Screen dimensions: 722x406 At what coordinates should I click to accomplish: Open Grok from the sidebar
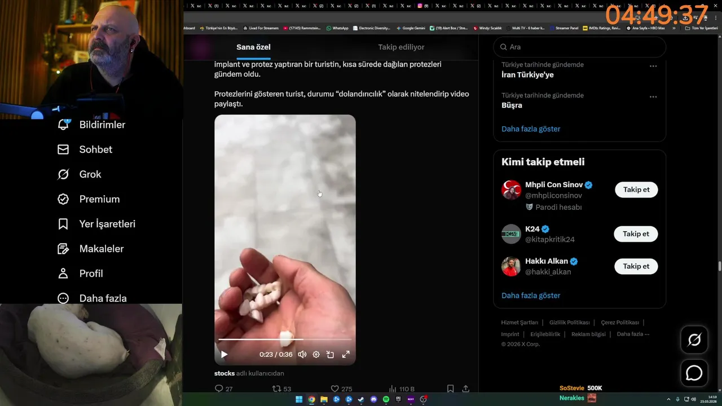(79, 174)
